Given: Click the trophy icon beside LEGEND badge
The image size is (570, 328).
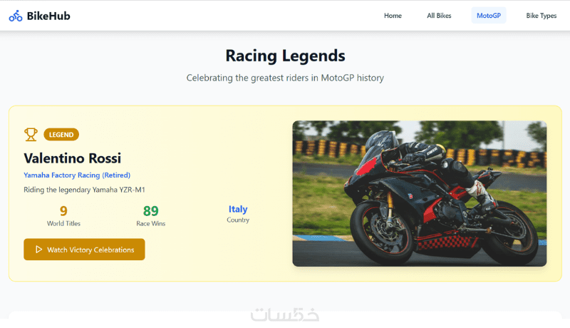Looking at the screenshot, I should [x=31, y=135].
